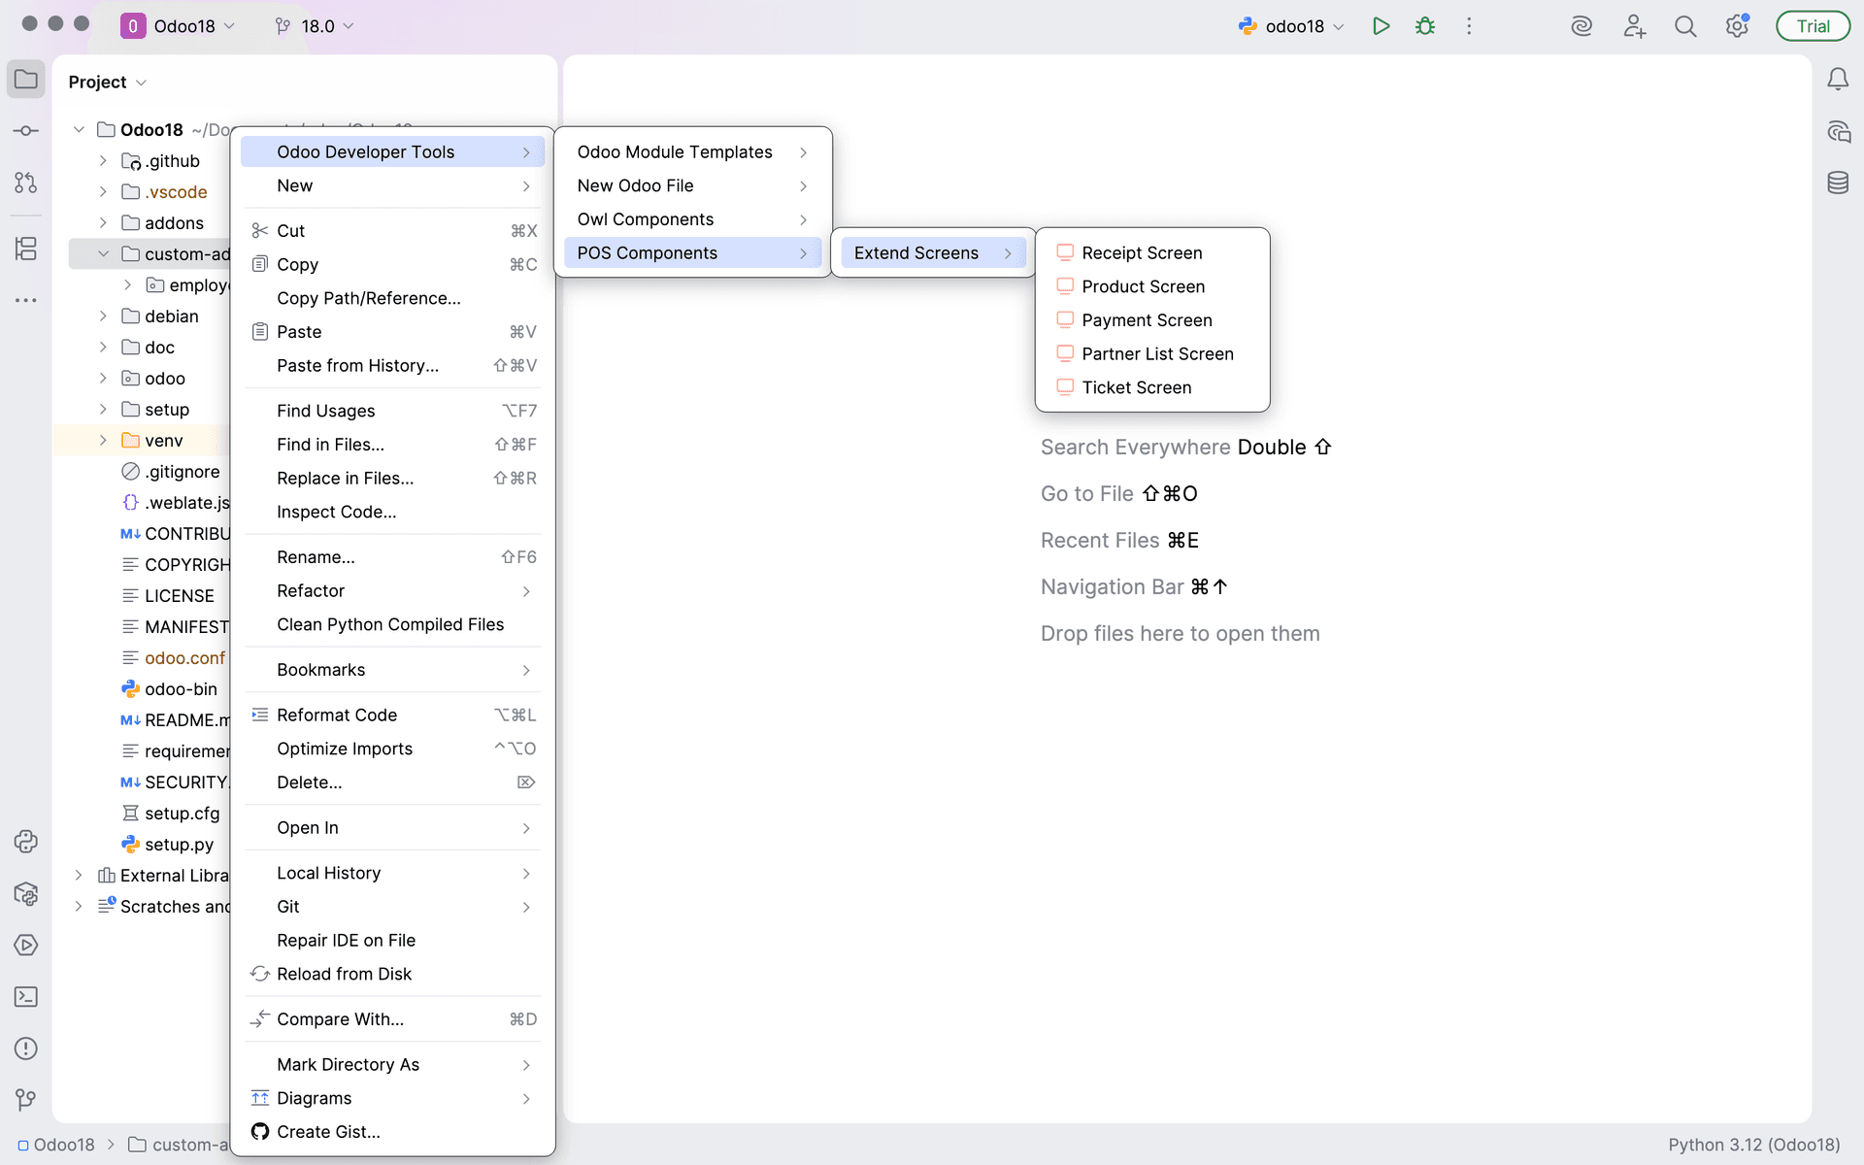Expand the venv folder in the tree
The width and height of the screenshot is (1864, 1165).
pos(103,441)
